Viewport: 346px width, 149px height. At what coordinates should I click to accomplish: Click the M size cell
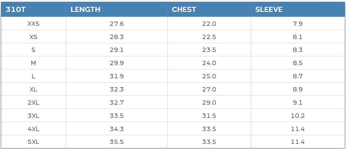coord(33,63)
